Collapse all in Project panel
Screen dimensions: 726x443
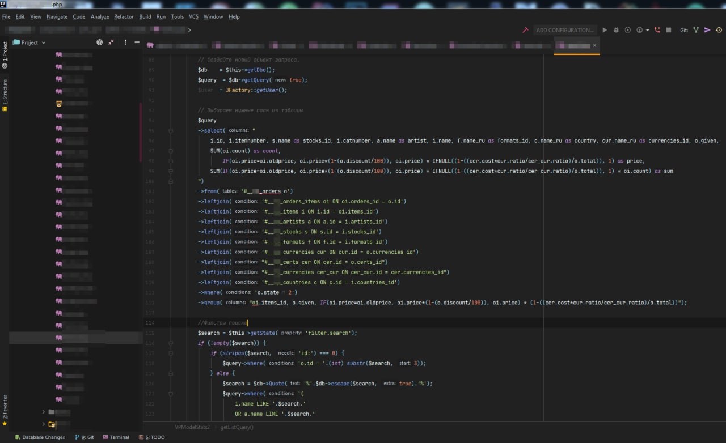(x=111, y=42)
